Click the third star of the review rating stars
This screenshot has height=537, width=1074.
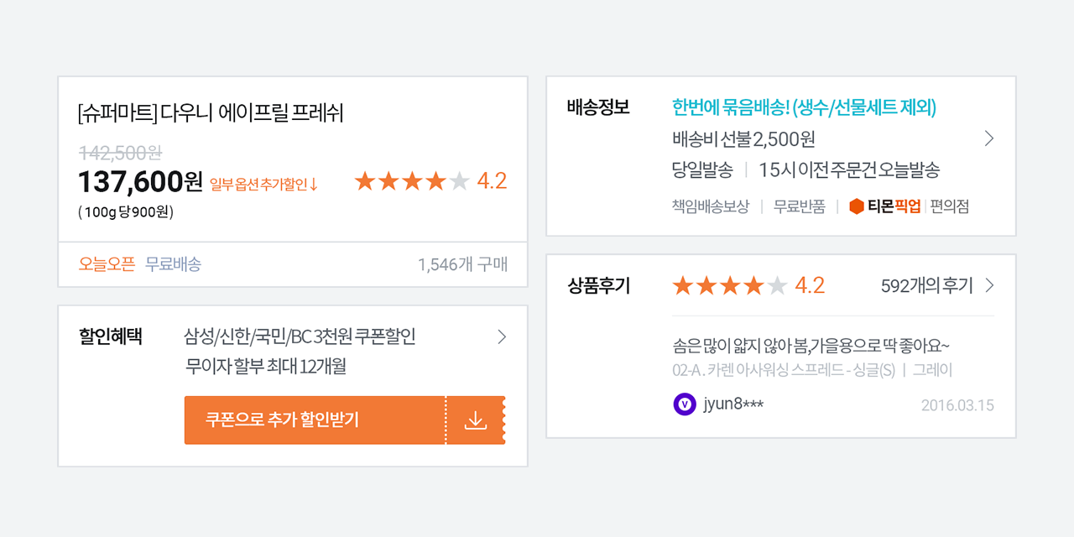coord(730,285)
